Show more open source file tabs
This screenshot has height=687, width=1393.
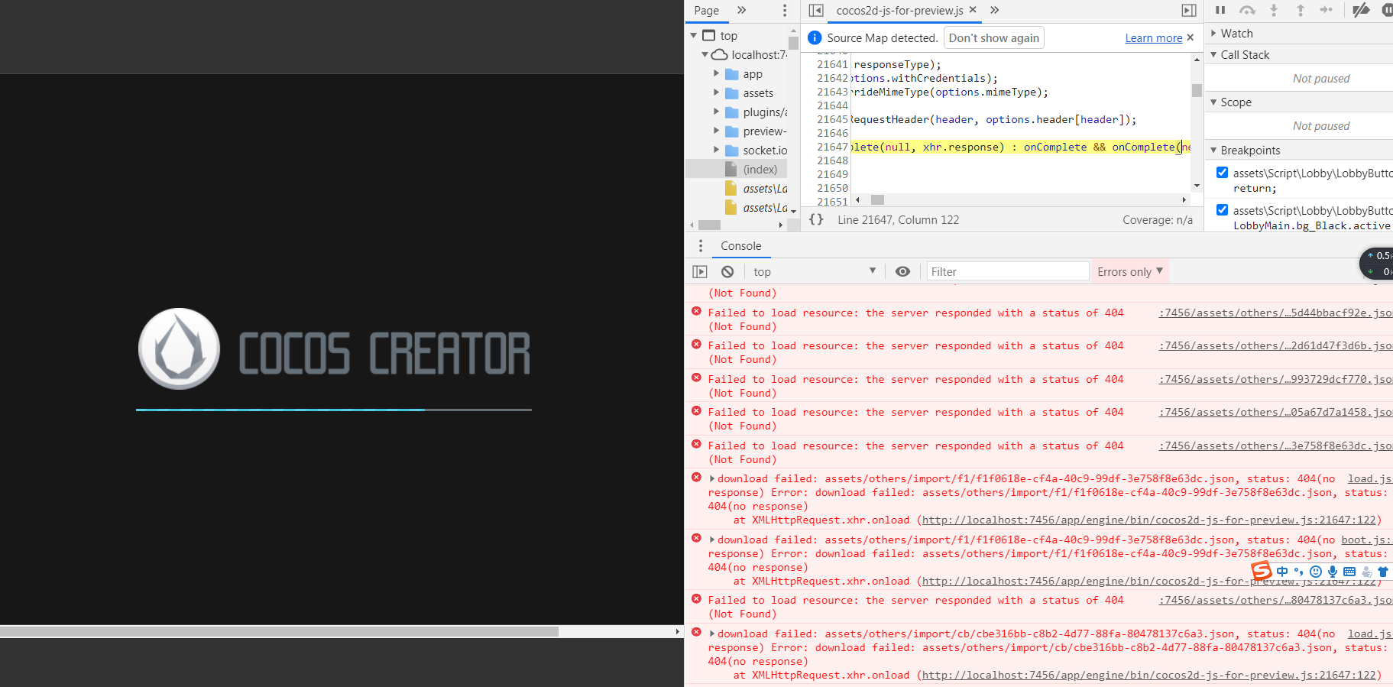click(994, 10)
